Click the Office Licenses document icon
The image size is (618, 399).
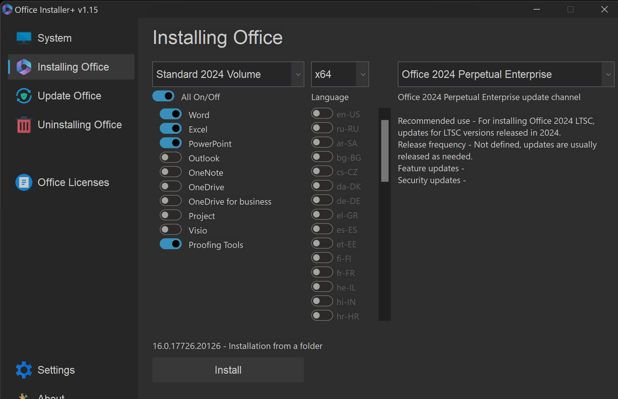24,182
